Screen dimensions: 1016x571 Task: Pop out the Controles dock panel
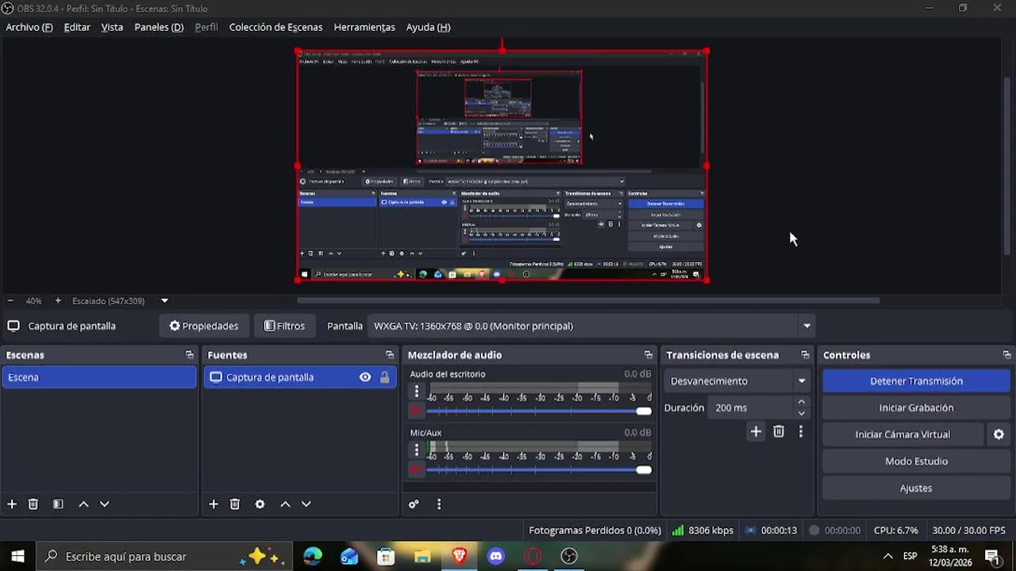click(1006, 355)
